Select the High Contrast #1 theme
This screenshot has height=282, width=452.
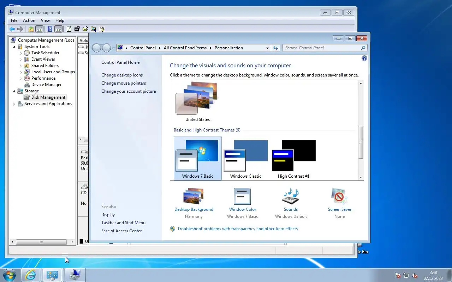(294, 158)
